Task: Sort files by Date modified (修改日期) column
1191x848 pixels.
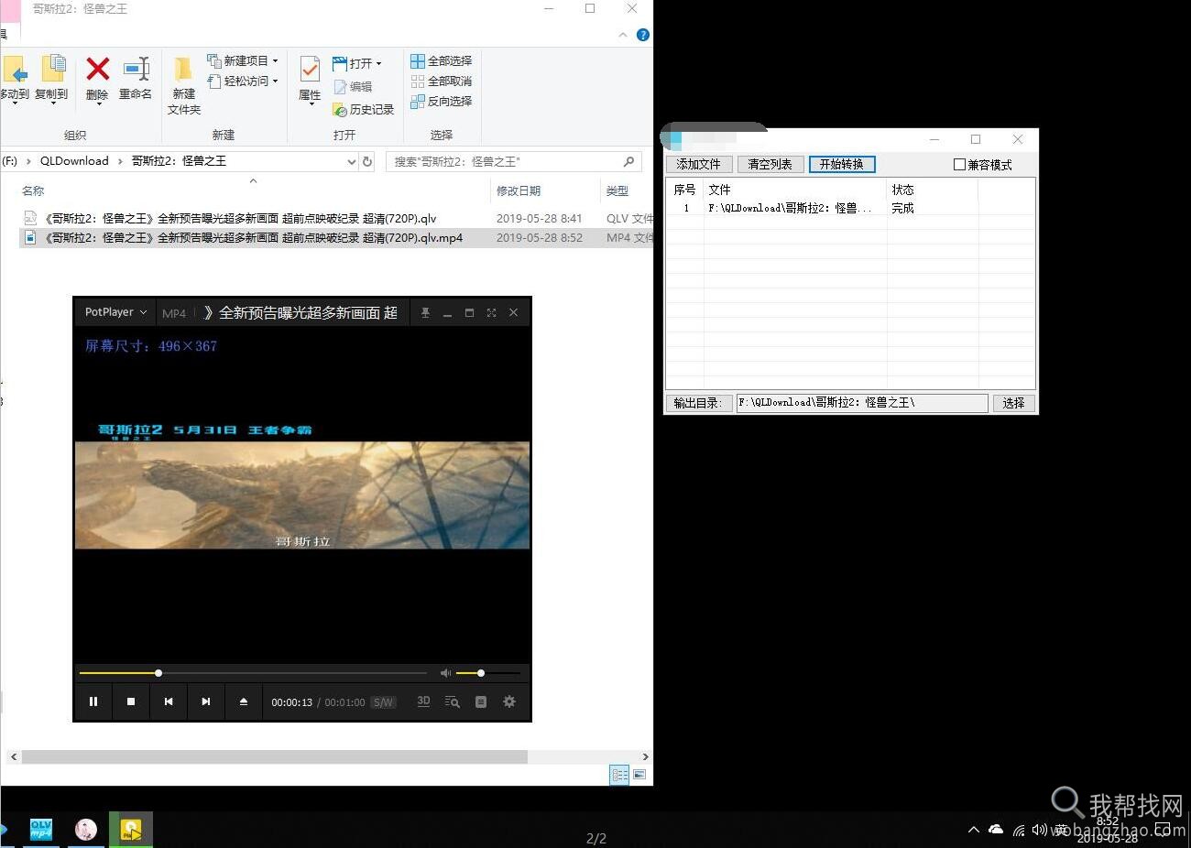Action: tap(519, 190)
